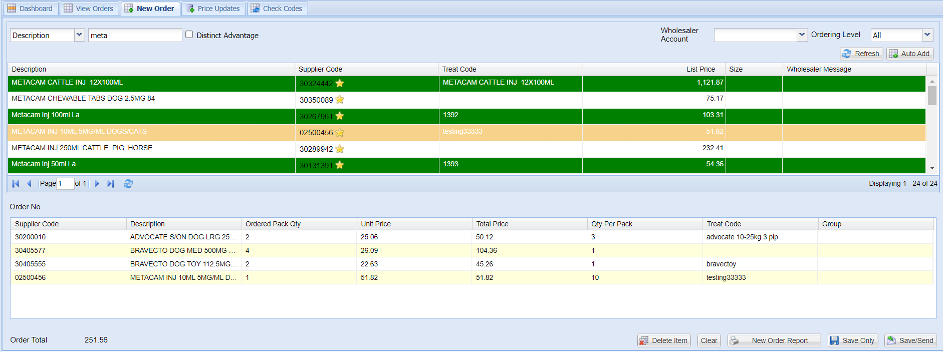Click the search field containing 'meta'
This screenshot has height=352, width=943.
pos(135,35)
